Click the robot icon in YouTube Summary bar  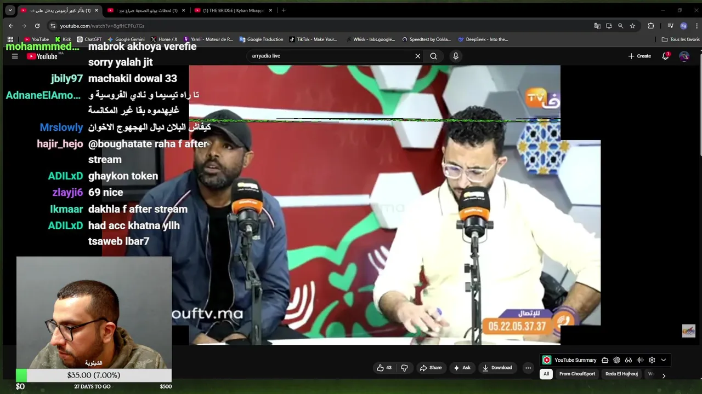click(605, 360)
